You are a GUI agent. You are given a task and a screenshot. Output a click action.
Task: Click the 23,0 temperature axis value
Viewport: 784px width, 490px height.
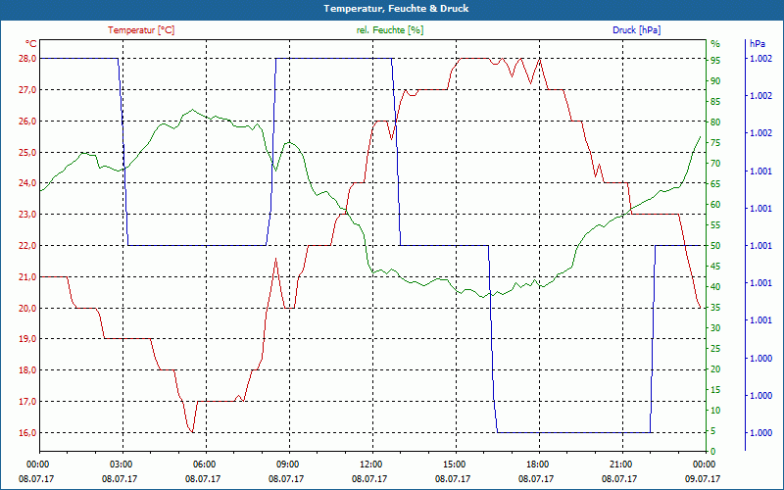pos(27,215)
